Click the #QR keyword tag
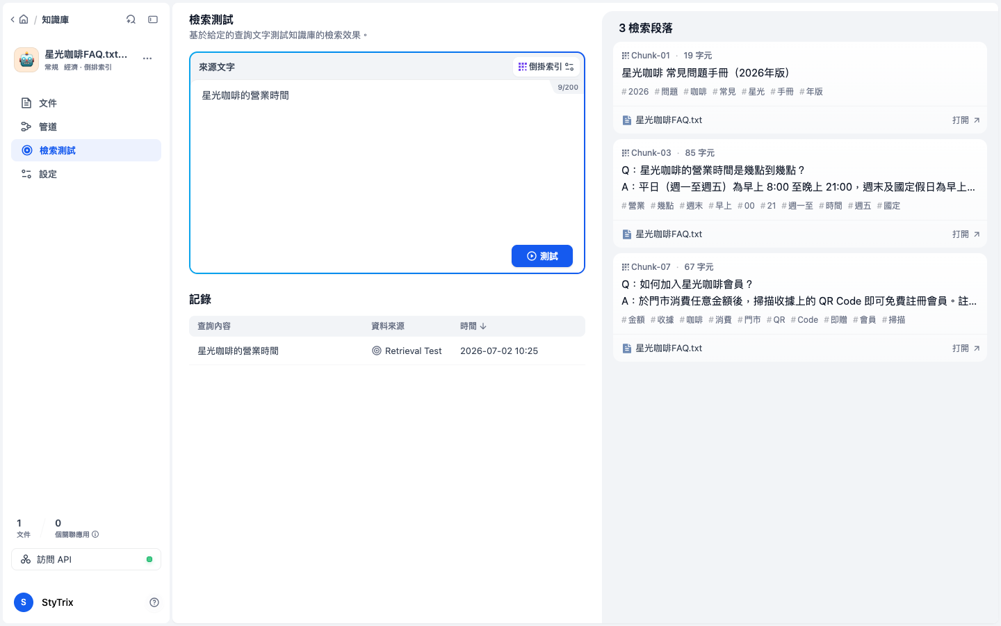 775,320
